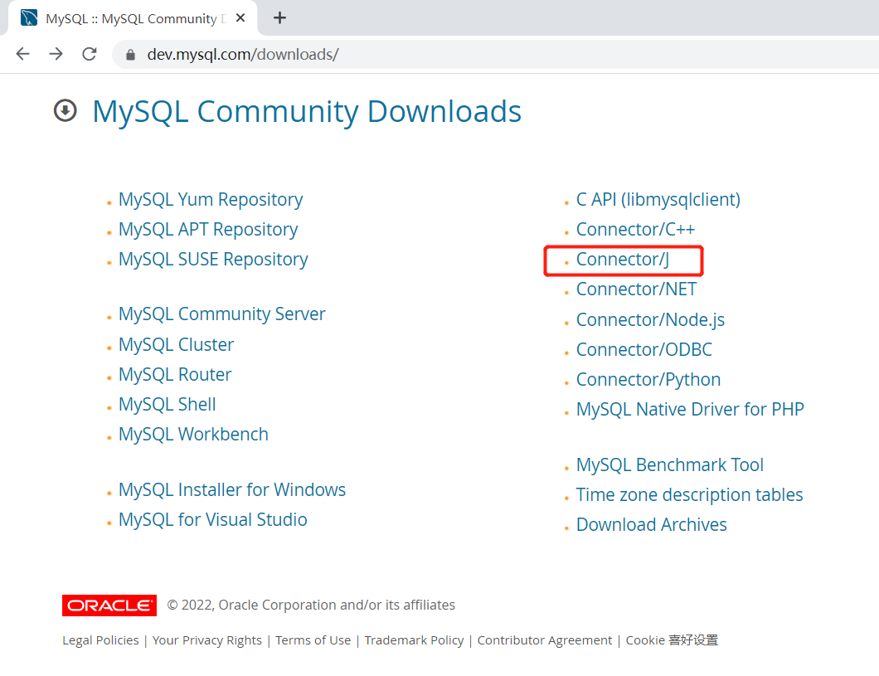Open Contributor Agreement footer link
The width and height of the screenshot is (879, 676).
pyautogui.click(x=544, y=640)
